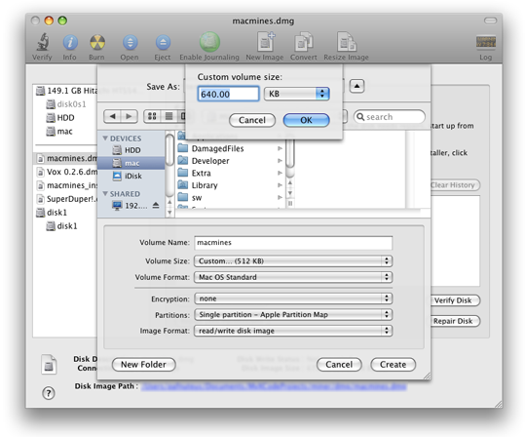526x437 pixels.
Task: Click the New Folder button
Action: (143, 365)
